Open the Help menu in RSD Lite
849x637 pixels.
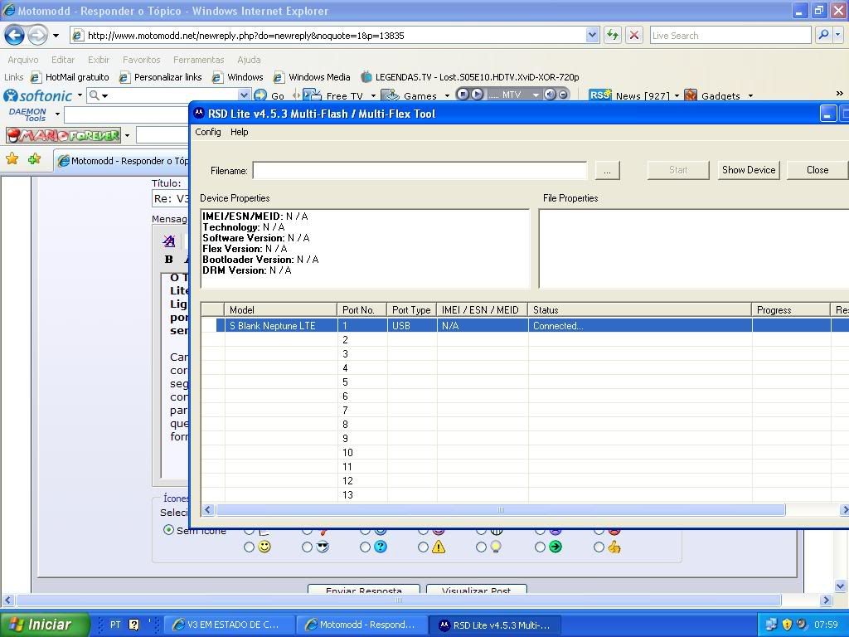tap(240, 132)
